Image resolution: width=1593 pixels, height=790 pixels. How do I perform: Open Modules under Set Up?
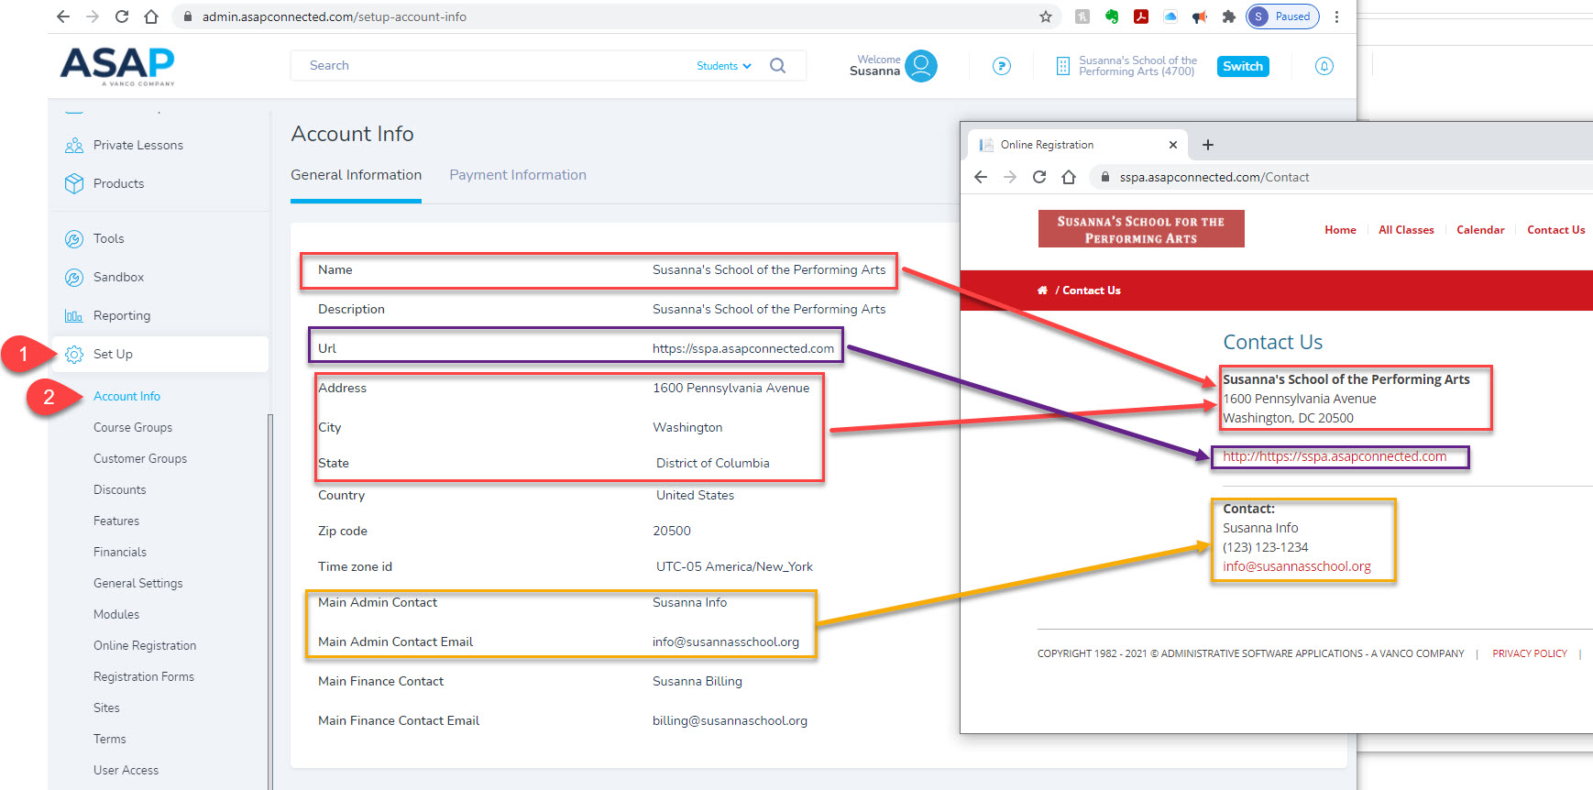tap(116, 614)
